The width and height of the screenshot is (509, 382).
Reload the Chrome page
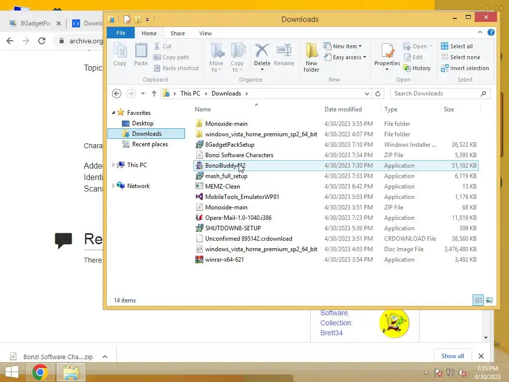(x=42, y=41)
